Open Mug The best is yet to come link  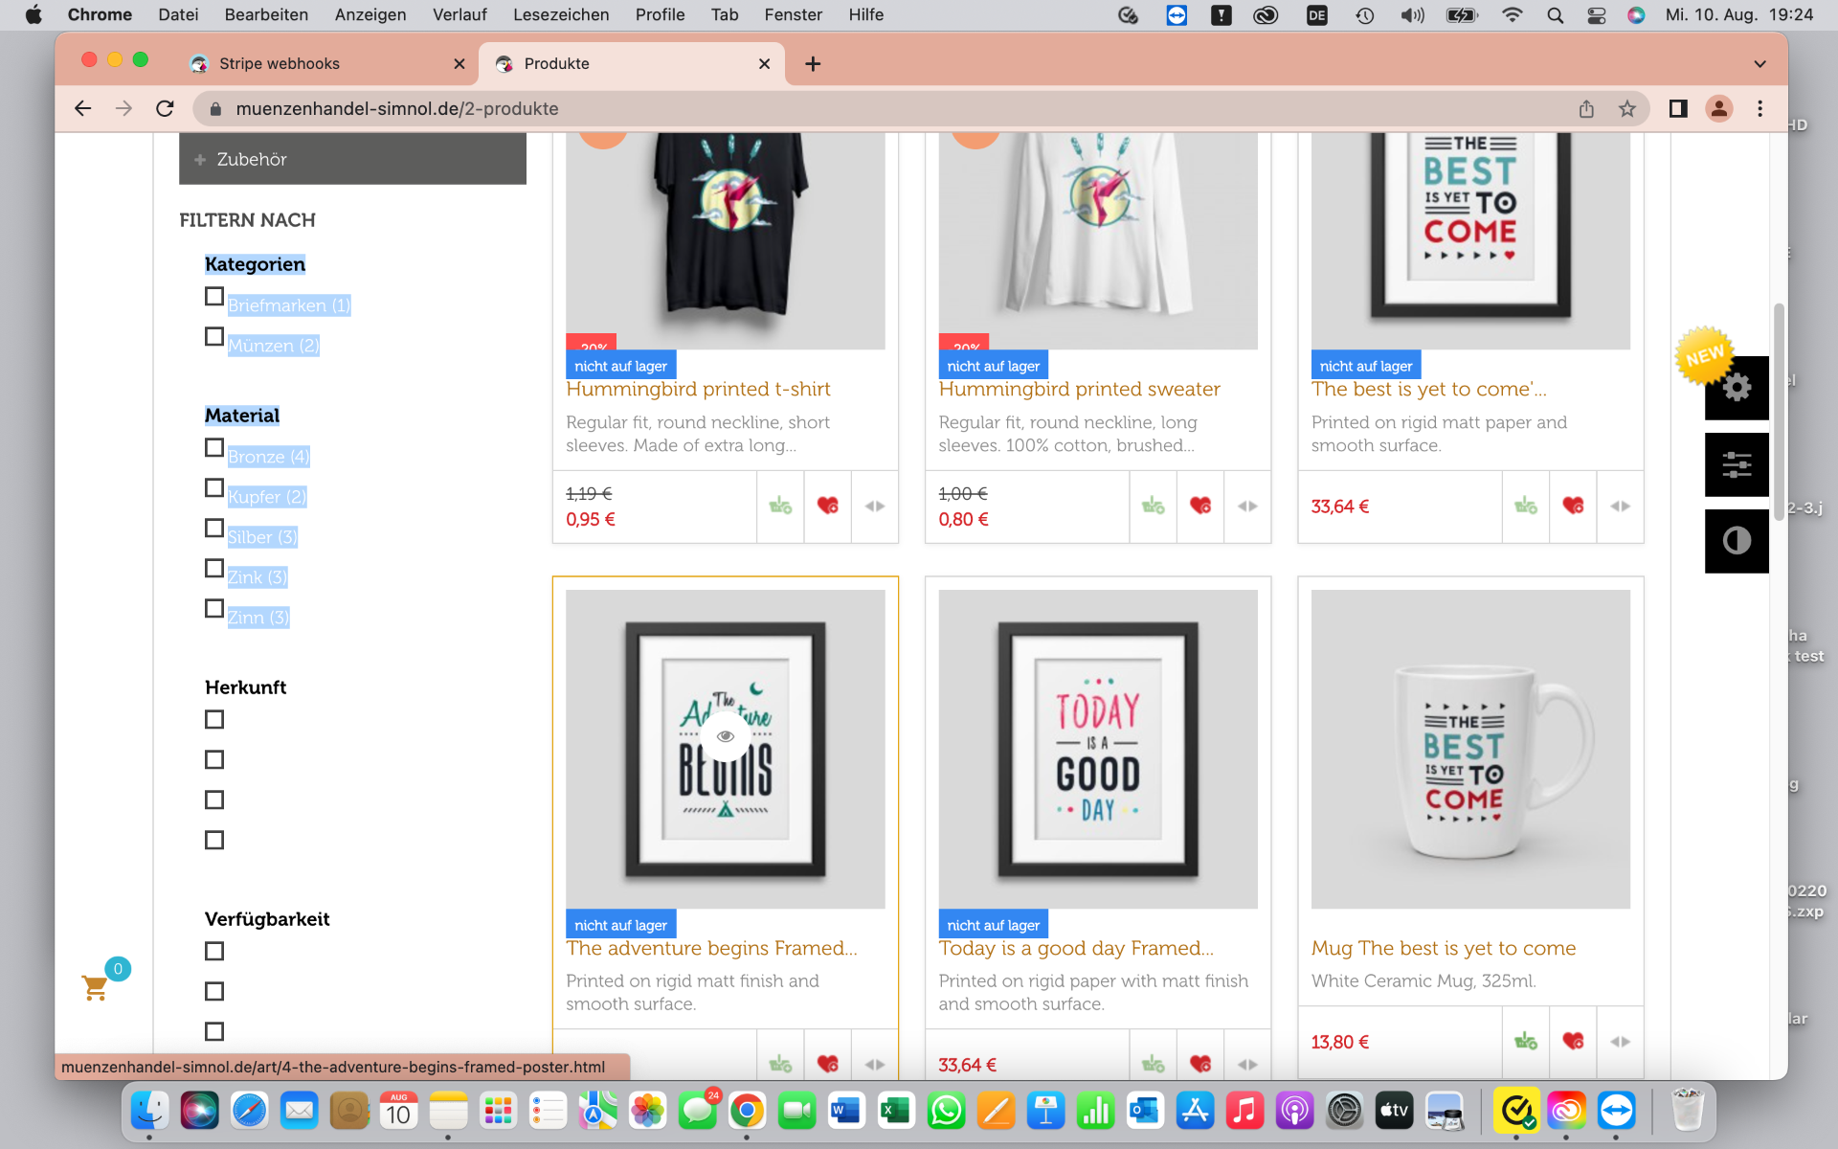point(1443,948)
